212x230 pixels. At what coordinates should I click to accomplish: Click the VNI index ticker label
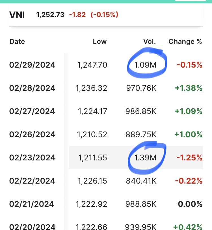[17, 14]
